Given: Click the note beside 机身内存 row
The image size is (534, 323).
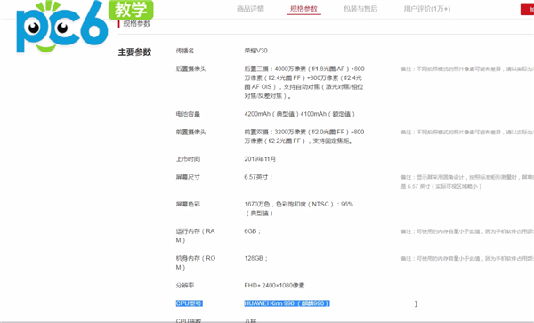Looking at the screenshot, I should [x=467, y=259].
